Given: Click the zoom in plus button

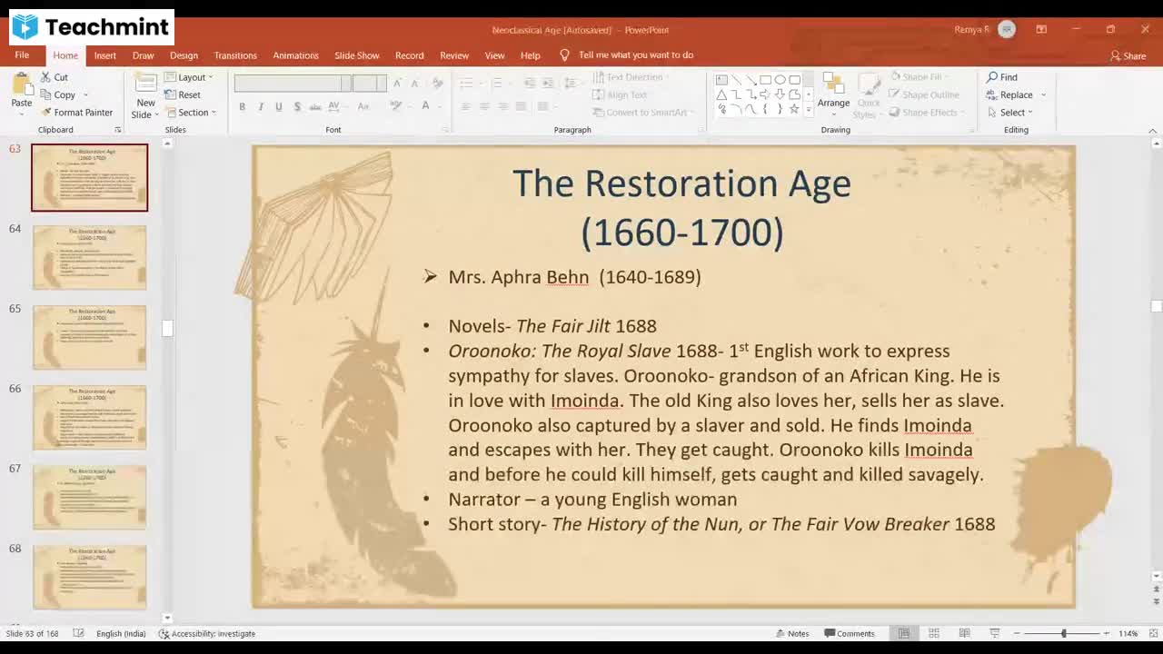Looking at the screenshot, I should pyautogui.click(x=1106, y=633).
